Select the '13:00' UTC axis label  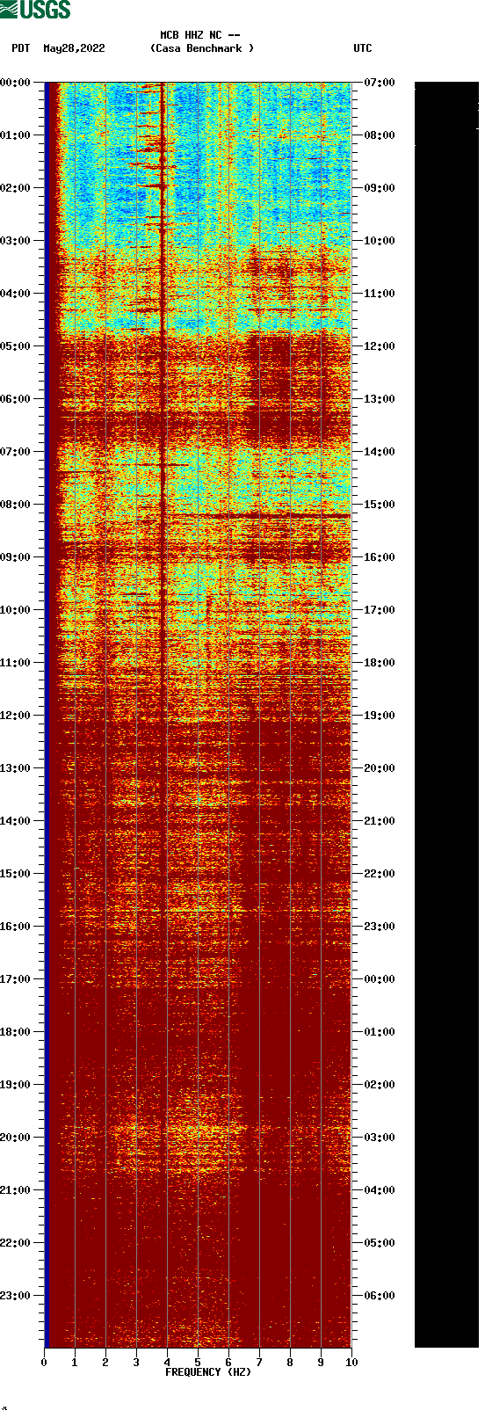380,399
